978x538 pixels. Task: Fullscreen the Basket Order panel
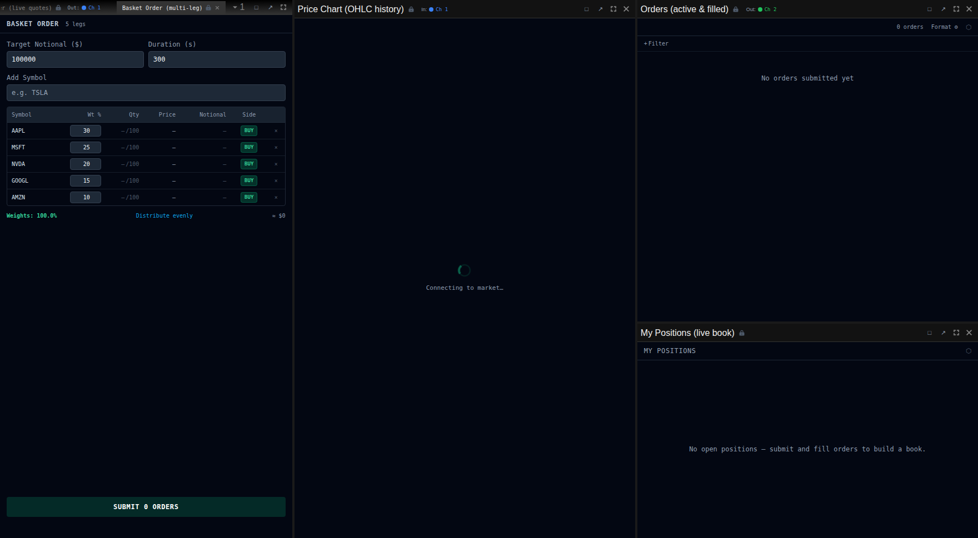(x=283, y=7)
